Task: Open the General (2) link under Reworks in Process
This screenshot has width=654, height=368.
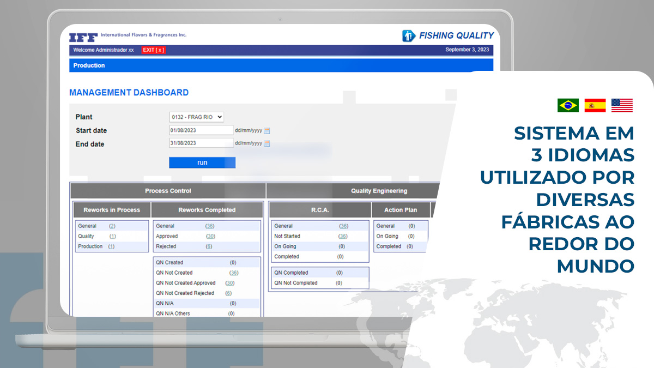Action: pos(111,226)
